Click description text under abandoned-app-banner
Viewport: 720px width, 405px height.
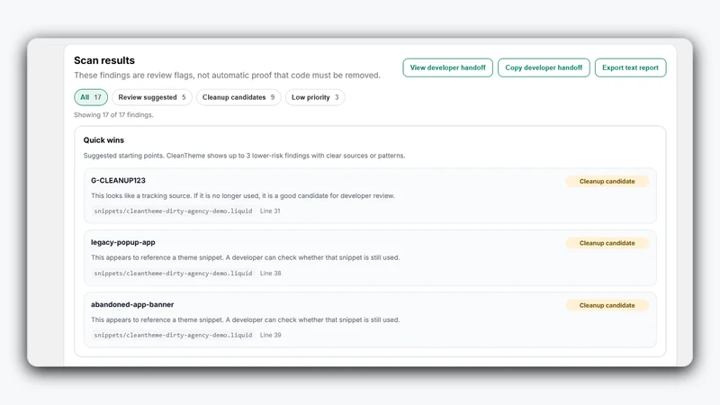click(x=245, y=319)
